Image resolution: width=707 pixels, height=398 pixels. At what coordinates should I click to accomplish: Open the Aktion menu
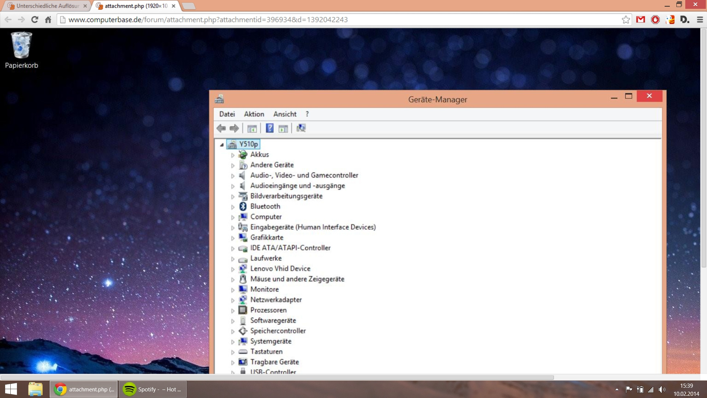(x=254, y=114)
